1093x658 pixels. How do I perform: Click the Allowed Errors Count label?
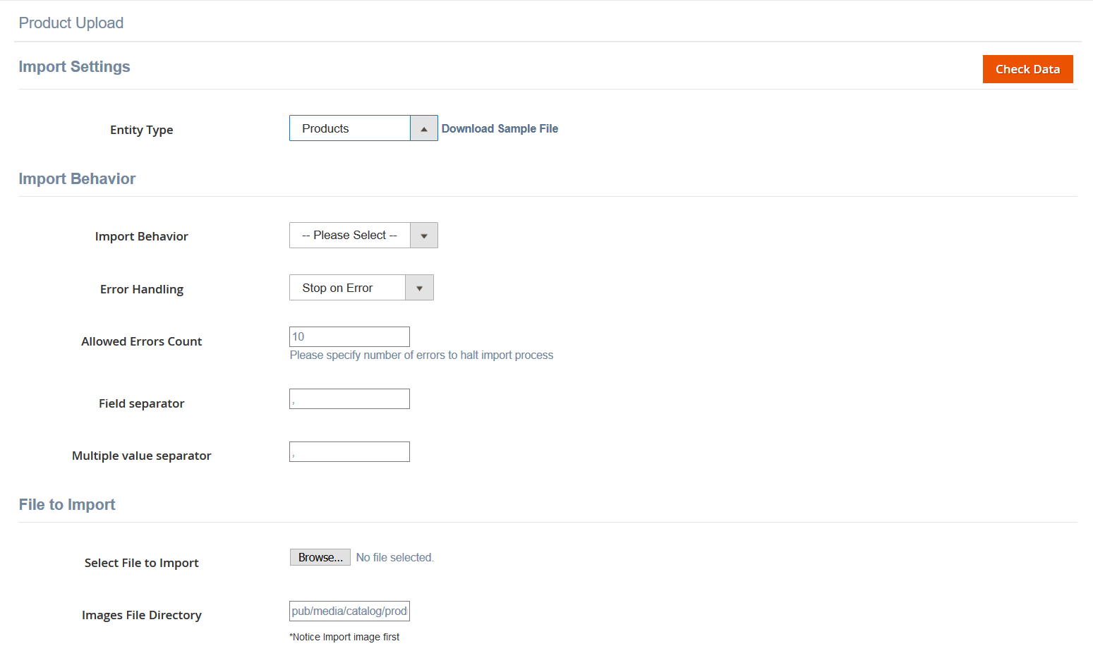(142, 341)
